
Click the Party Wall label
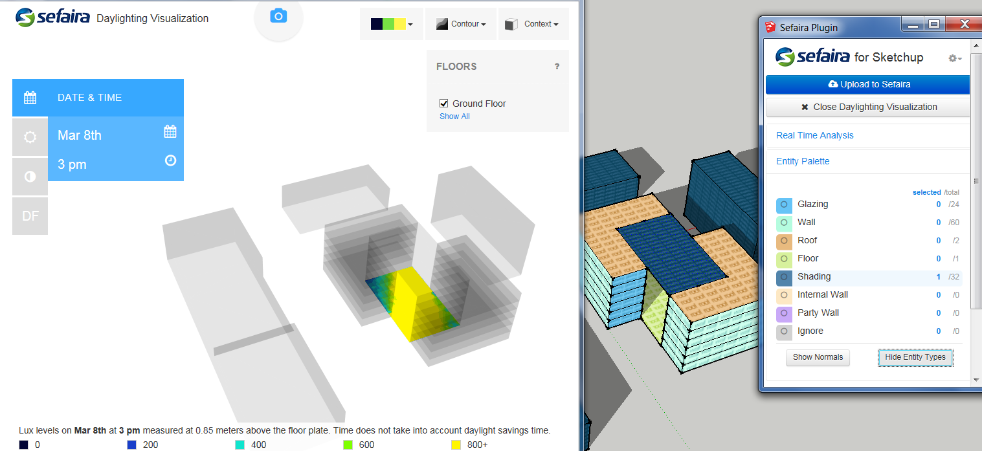tap(818, 313)
